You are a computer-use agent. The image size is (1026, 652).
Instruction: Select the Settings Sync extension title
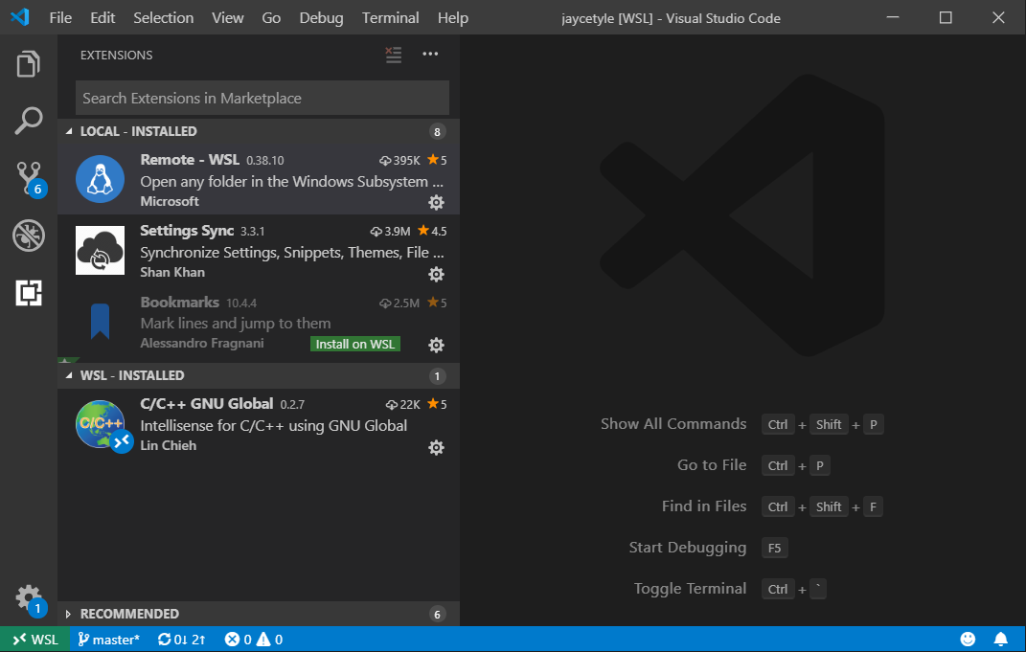tap(187, 230)
